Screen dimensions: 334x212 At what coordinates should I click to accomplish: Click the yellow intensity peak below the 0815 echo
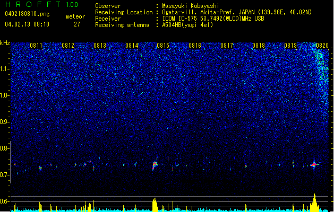(155, 205)
